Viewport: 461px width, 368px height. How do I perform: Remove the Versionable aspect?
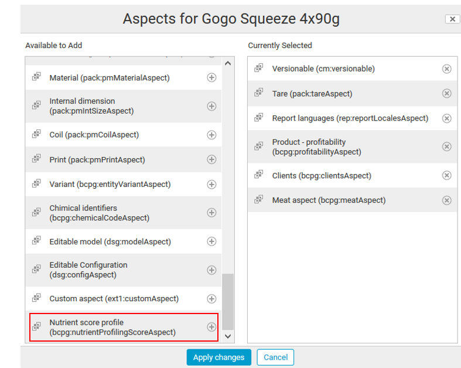pyautogui.click(x=446, y=69)
